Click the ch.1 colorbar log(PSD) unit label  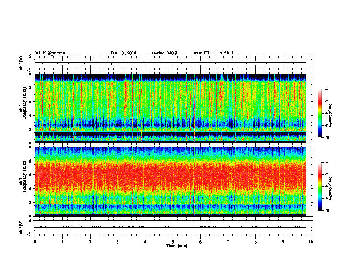[x=331, y=116]
